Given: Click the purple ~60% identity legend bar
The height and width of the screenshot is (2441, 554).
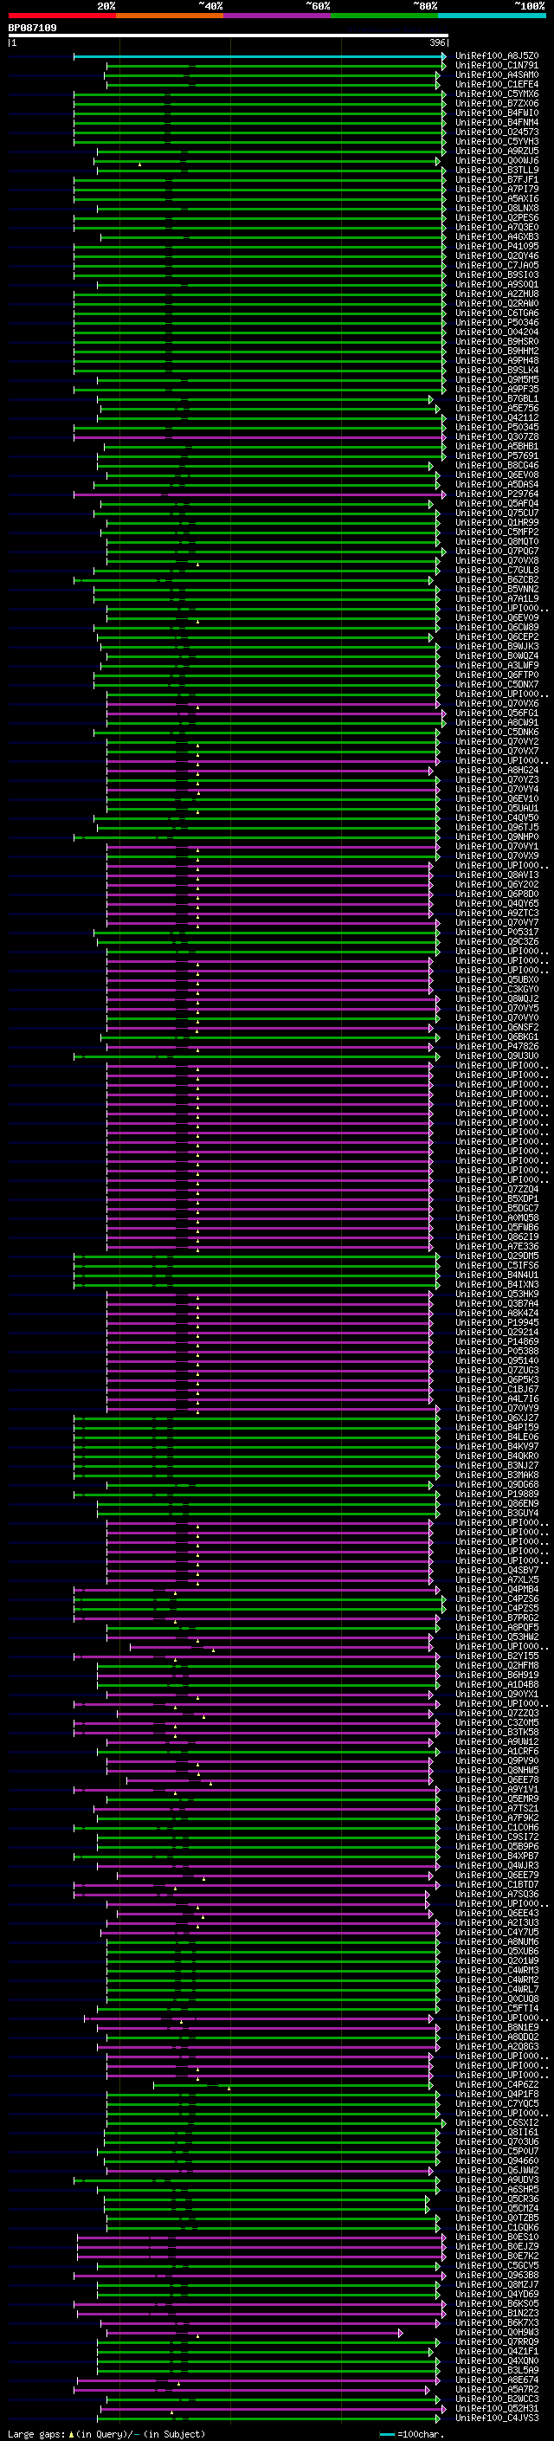Looking at the screenshot, I should click(276, 16).
